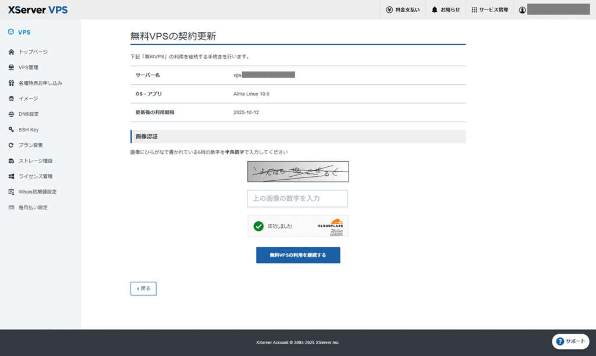
Task: Click the layers icon beside イメージ
Action: point(11,98)
